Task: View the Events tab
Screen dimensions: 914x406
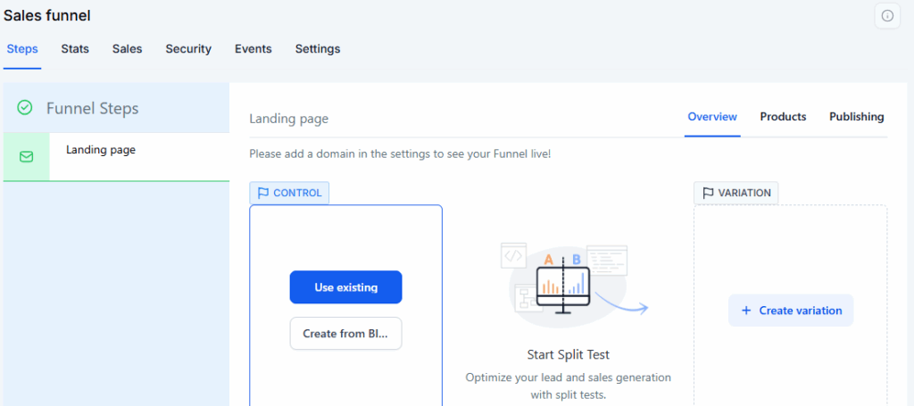Action: point(253,49)
